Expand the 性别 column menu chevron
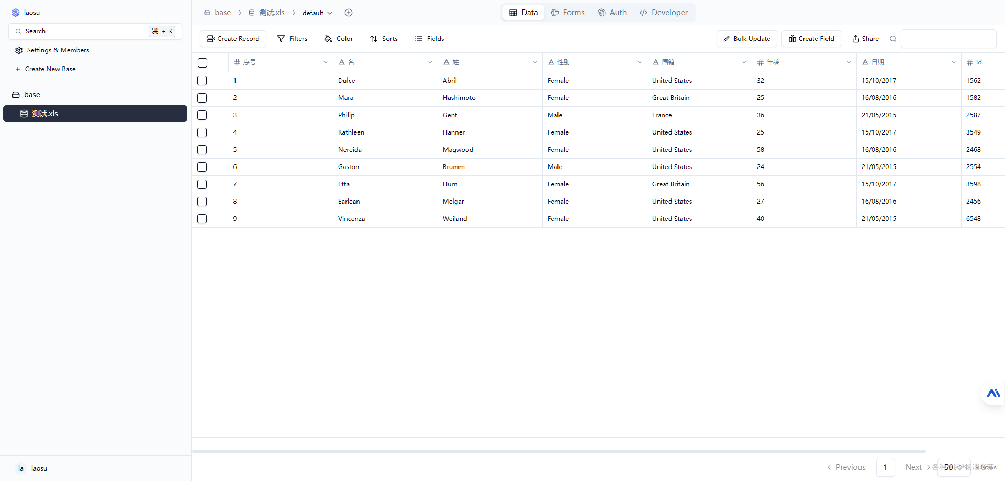This screenshot has height=481, width=1005. point(640,62)
